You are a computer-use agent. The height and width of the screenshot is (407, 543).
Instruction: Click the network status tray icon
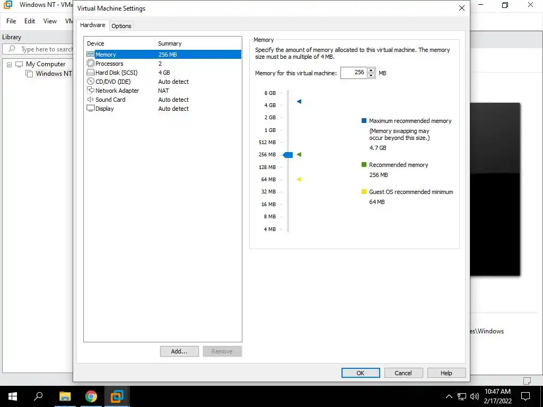tap(462, 396)
